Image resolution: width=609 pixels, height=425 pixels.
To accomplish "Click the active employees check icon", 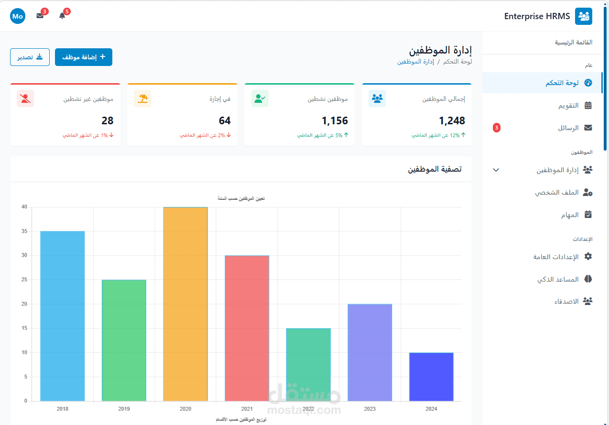I will coord(260,98).
